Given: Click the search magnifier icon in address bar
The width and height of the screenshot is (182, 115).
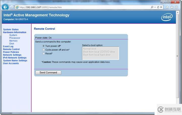Looking at the screenshot, I should click(x=152, y=7).
